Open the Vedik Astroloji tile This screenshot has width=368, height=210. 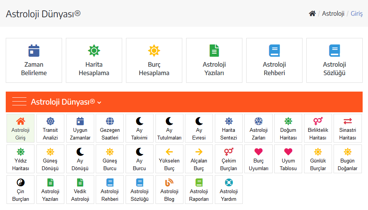[80, 190]
